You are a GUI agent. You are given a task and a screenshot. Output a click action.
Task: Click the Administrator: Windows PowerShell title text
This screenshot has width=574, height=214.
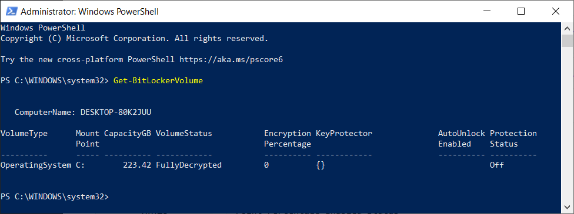click(x=89, y=12)
